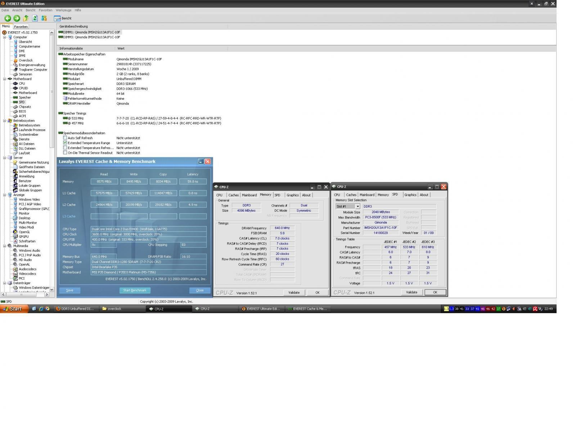Open Chipsatz in the tree
This screenshot has height=432, width=576.
(25, 107)
